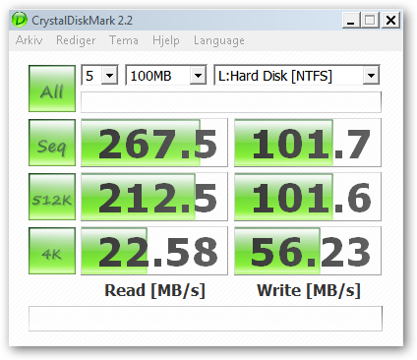
Task: Open the Arkiv menu
Action: 29,40
